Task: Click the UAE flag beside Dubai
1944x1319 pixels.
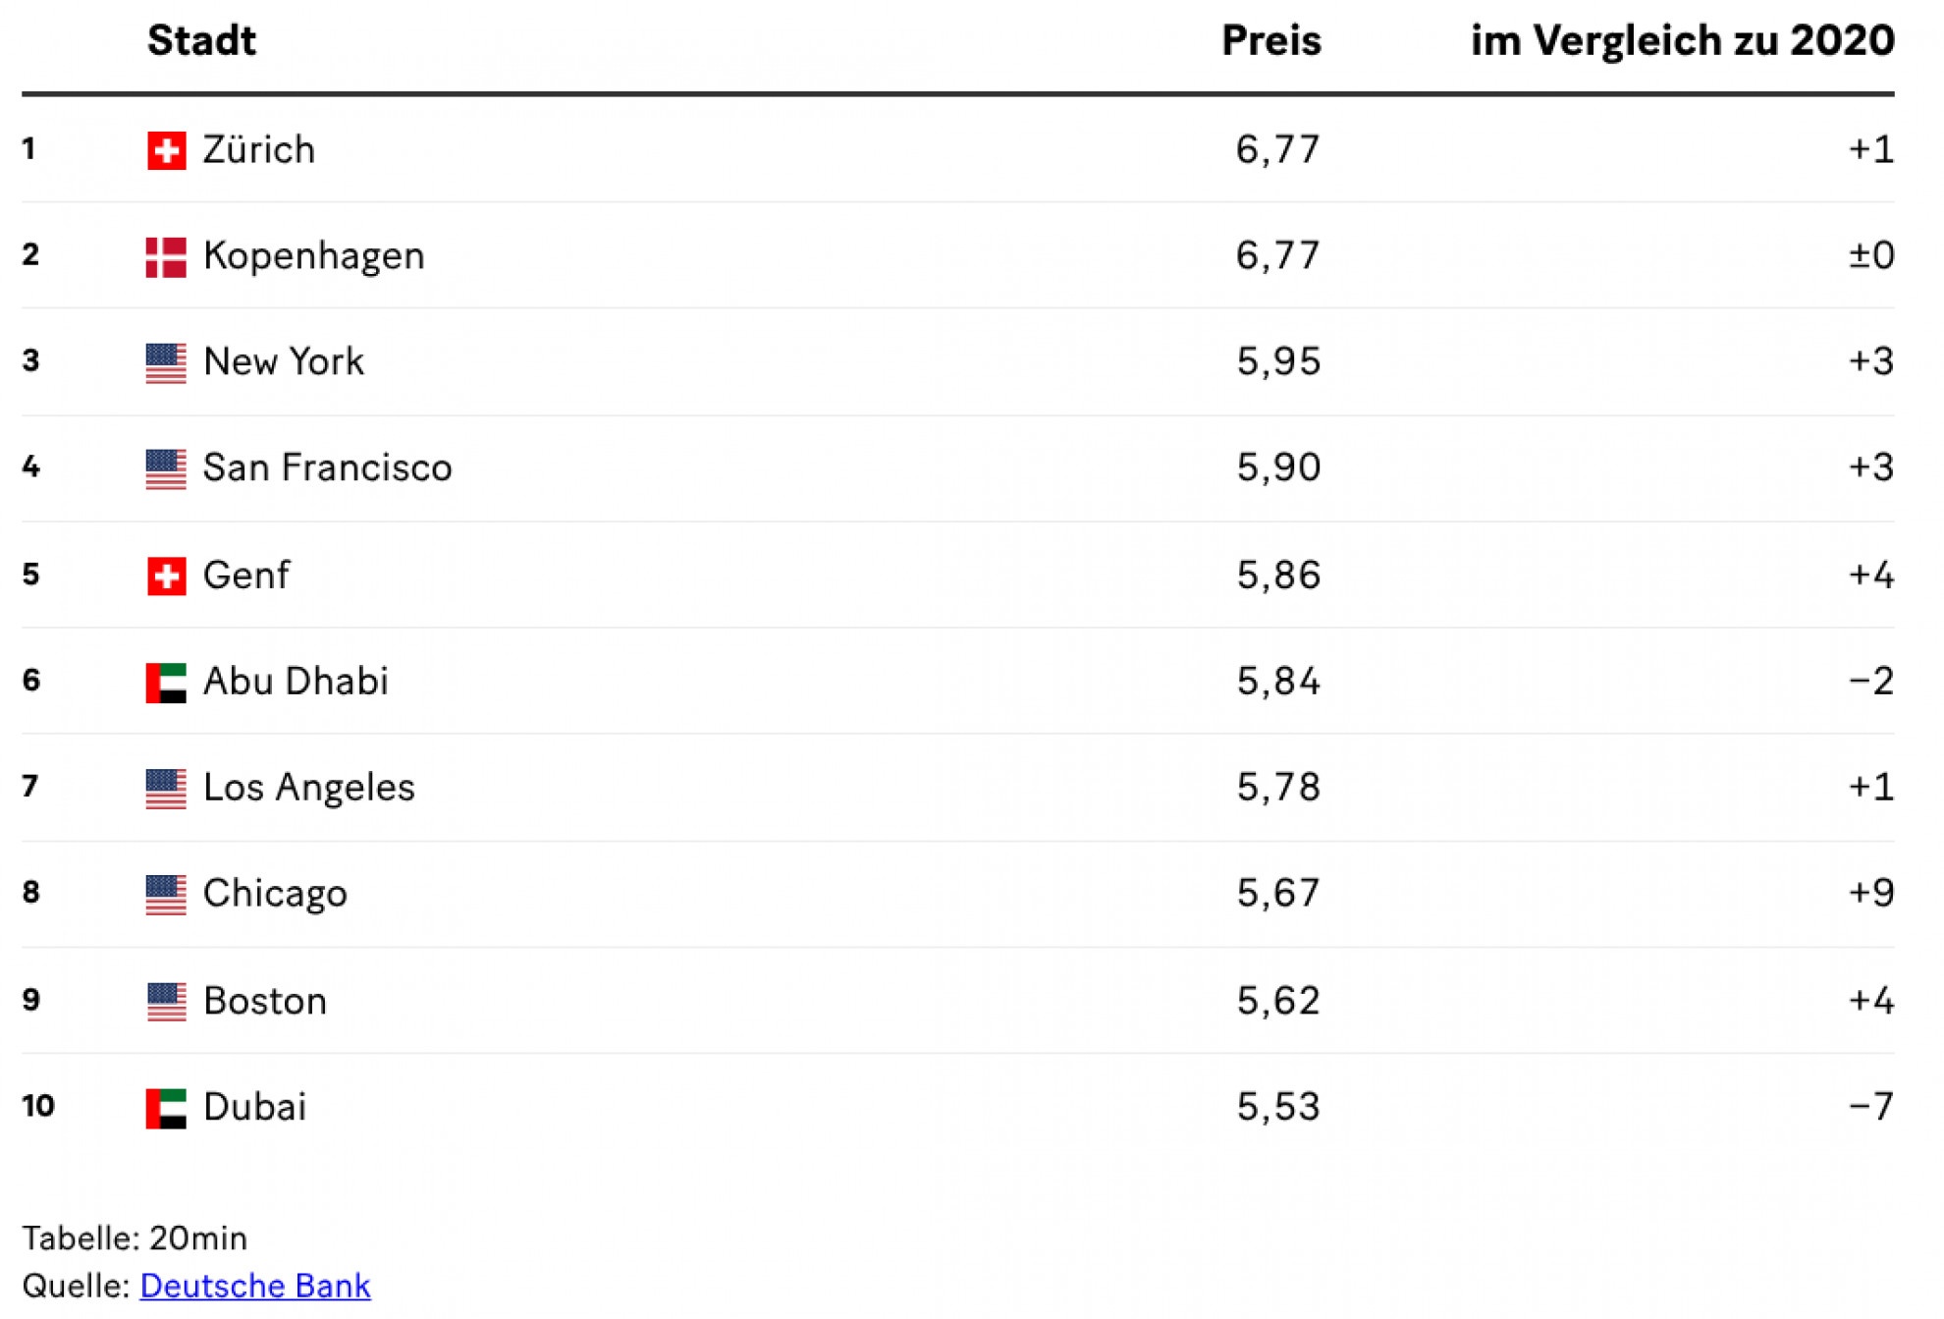Action: tap(166, 1108)
